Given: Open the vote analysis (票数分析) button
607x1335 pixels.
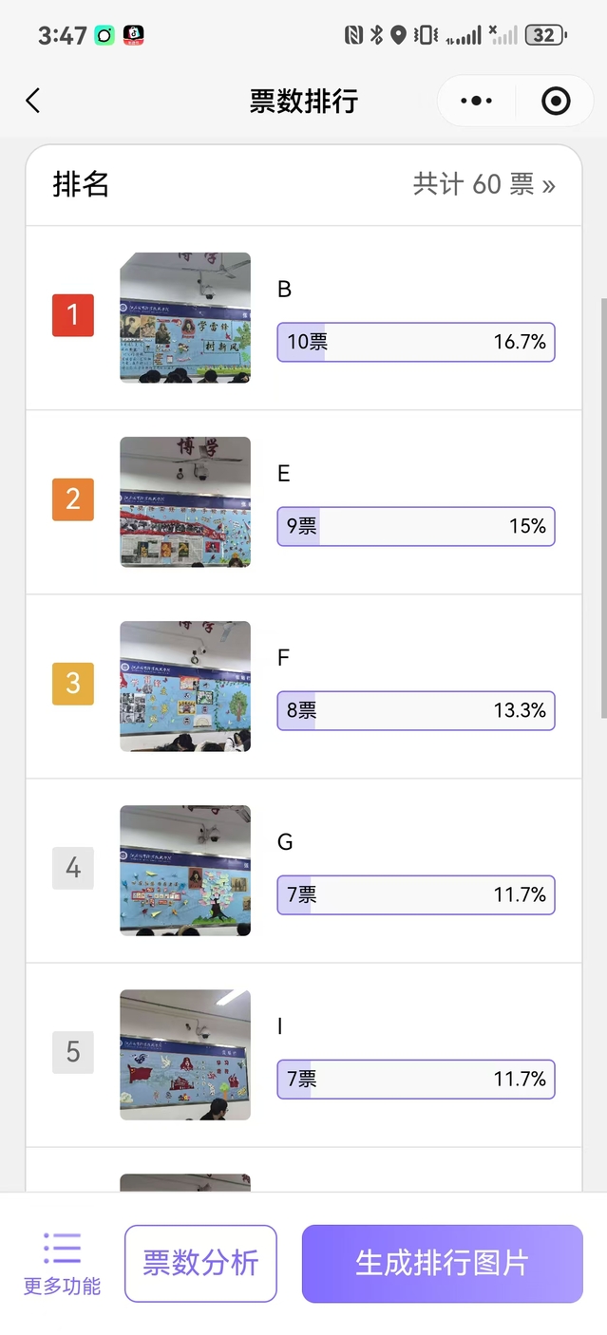Looking at the screenshot, I should click(200, 1263).
